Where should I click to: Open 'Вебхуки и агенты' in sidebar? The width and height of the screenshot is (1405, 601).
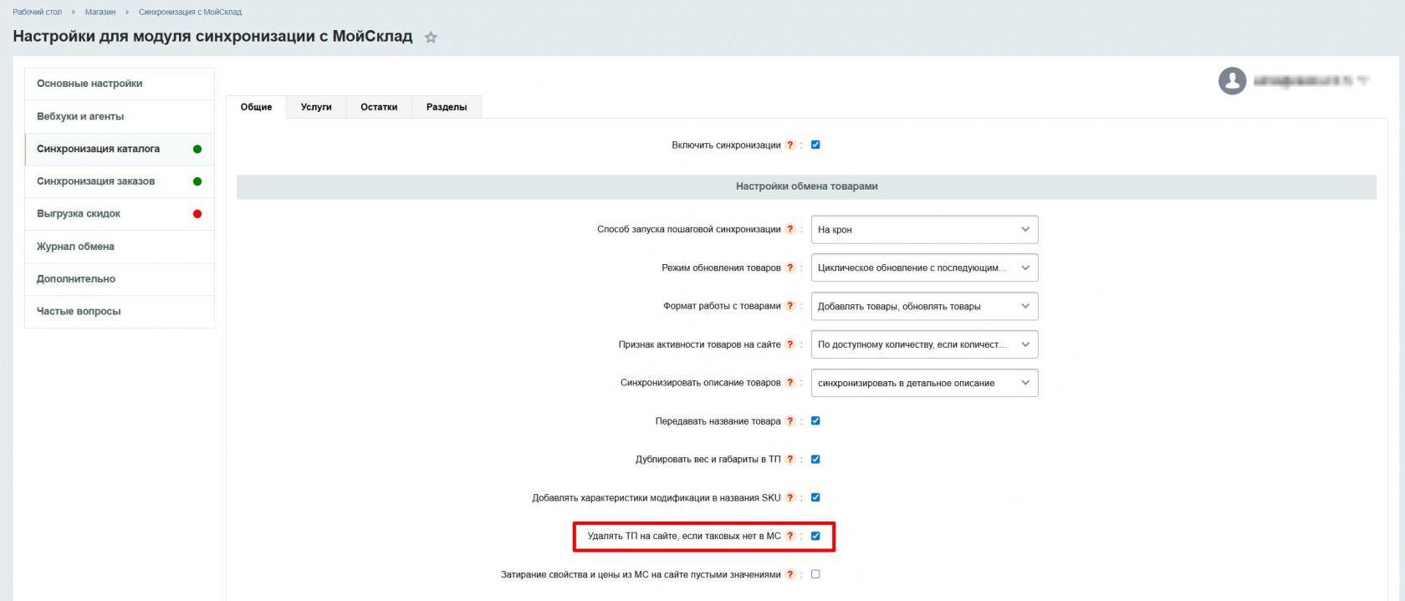click(120, 117)
